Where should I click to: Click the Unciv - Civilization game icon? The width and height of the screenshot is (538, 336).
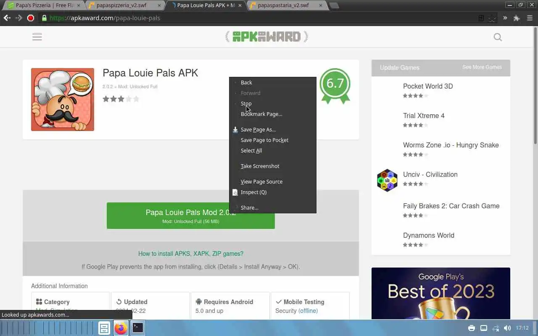[x=387, y=180]
